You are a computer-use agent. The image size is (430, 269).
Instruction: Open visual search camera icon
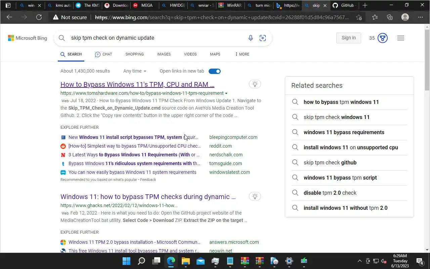tap(263, 38)
